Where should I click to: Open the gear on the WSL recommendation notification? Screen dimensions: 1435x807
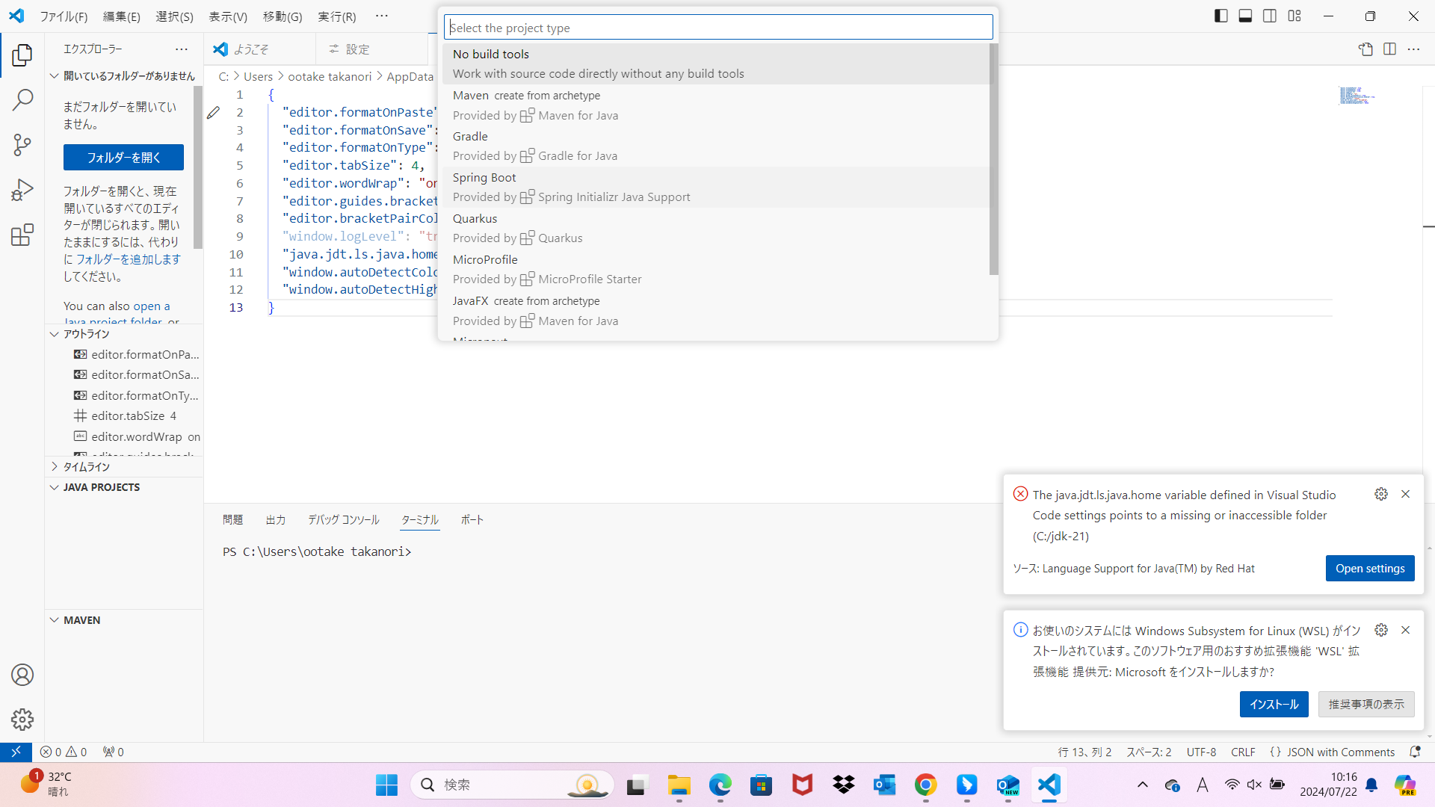click(1381, 630)
